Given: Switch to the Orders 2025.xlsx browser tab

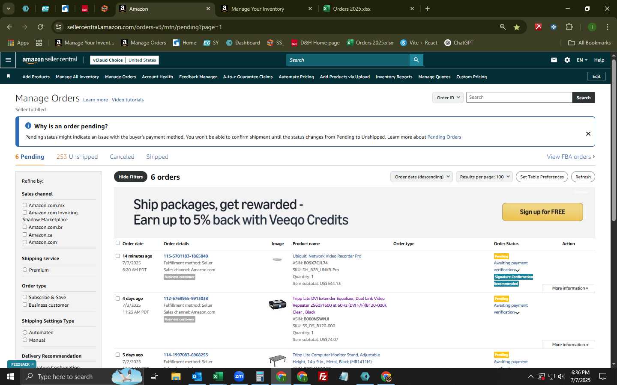Looking at the screenshot, I should 369,9.
